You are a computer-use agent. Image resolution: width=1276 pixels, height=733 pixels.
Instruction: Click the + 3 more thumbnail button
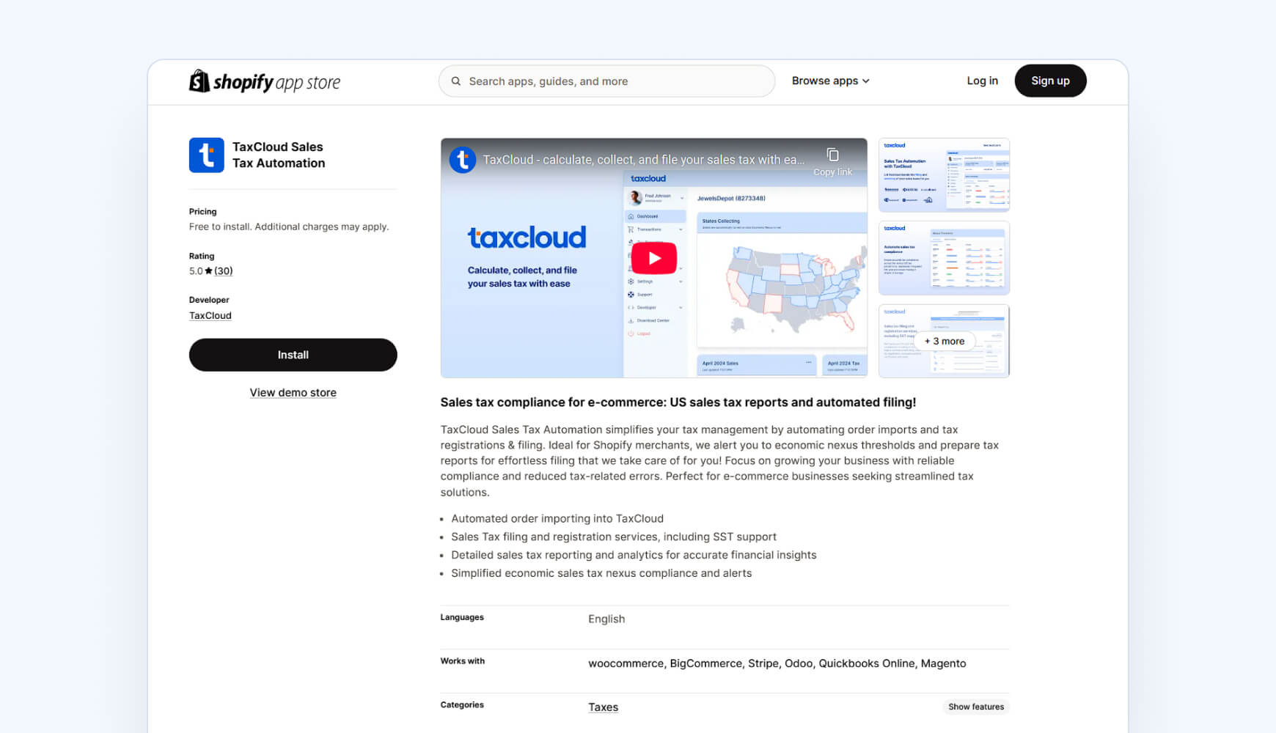(x=945, y=341)
